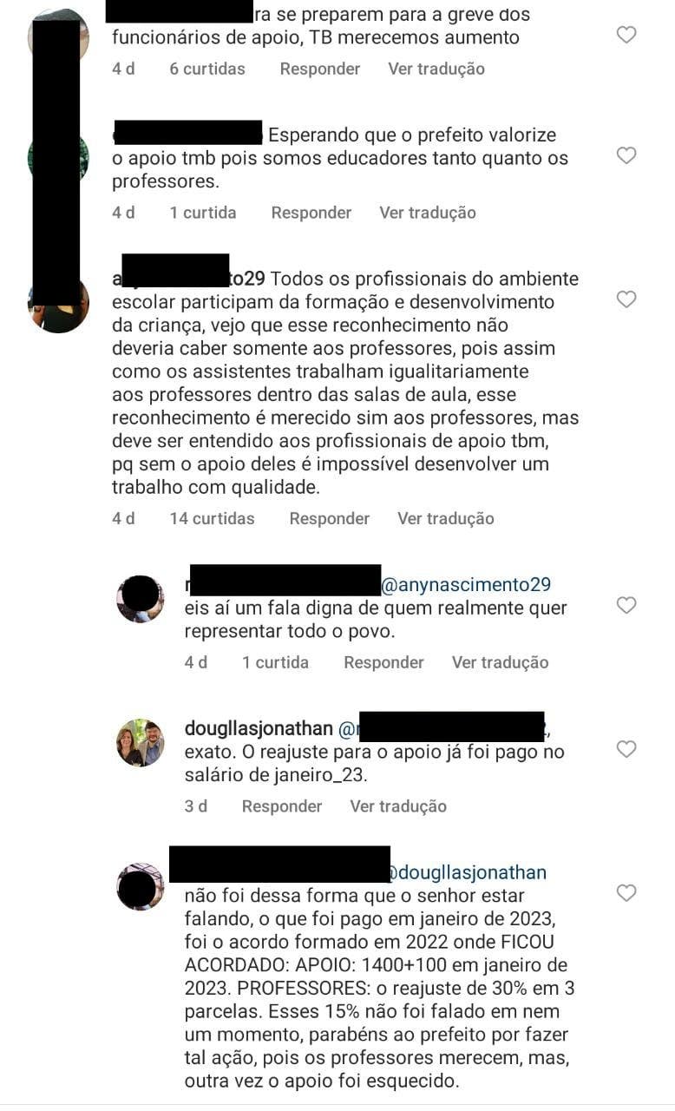Reply to the comment with 6 curtidas
Viewport: 675px width, 1111px height.
[319, 69]
